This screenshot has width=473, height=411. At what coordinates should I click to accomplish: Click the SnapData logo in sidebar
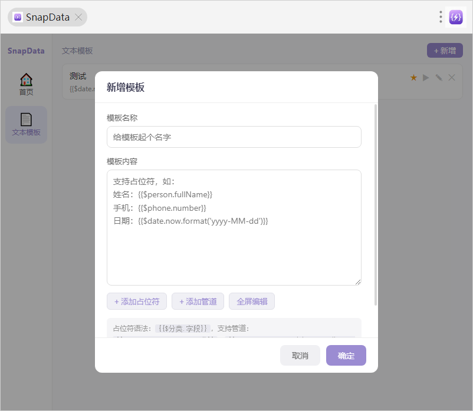point(26,51)
